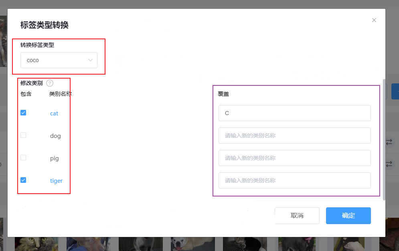The width and height of the screenshot is (399, 251).
Task: Click the new name field for tiger
Action: coord(294,180)
